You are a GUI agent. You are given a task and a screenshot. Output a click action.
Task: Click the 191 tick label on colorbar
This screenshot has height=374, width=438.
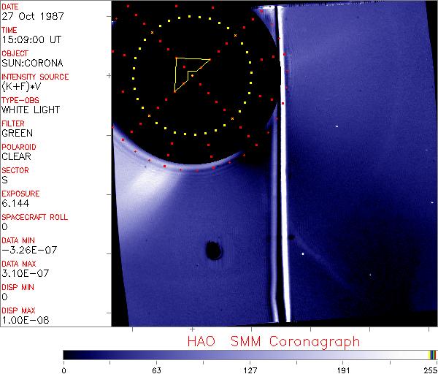(x=343, y=370)
